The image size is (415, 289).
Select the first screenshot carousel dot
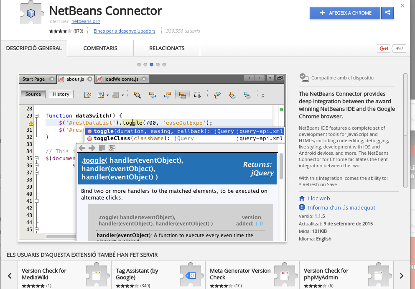tap(139, 65)
